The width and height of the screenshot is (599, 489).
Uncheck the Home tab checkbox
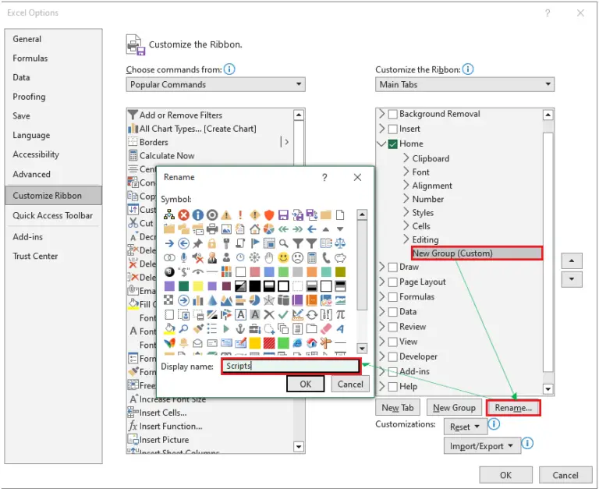pos(393,144)
